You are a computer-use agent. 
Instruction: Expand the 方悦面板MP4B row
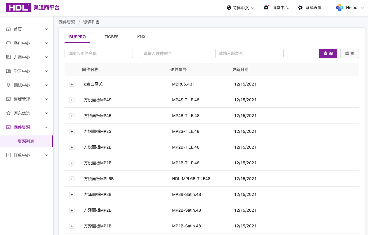pos(72,116)
